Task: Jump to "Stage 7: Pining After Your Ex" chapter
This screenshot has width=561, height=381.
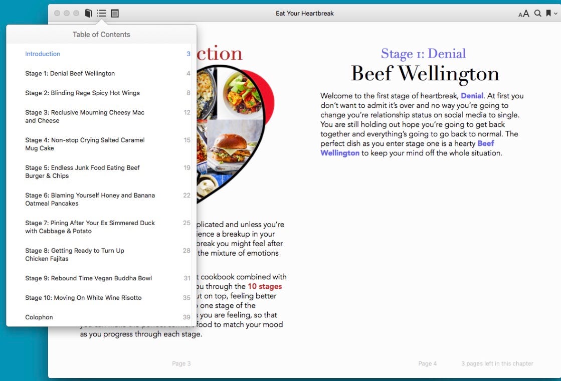Action: click(90, 227)
